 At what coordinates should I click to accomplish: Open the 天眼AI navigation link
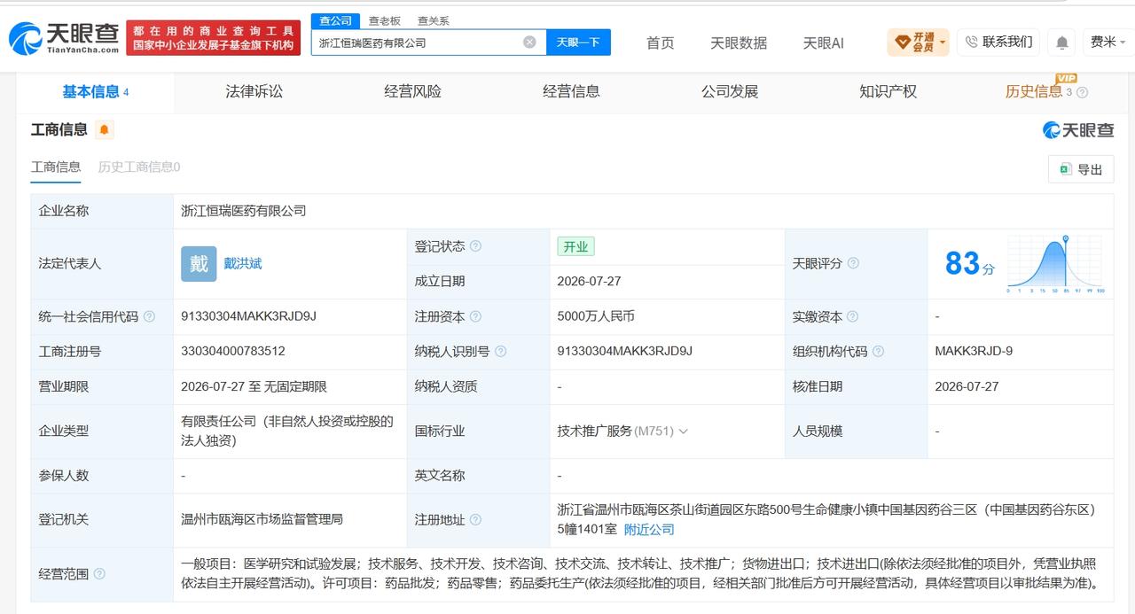823,43
